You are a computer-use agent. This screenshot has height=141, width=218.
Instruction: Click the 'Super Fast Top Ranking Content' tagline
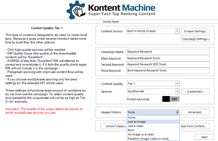pos(122,14)
